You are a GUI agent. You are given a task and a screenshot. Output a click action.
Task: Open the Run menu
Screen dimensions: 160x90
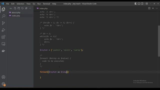point(39,4)
